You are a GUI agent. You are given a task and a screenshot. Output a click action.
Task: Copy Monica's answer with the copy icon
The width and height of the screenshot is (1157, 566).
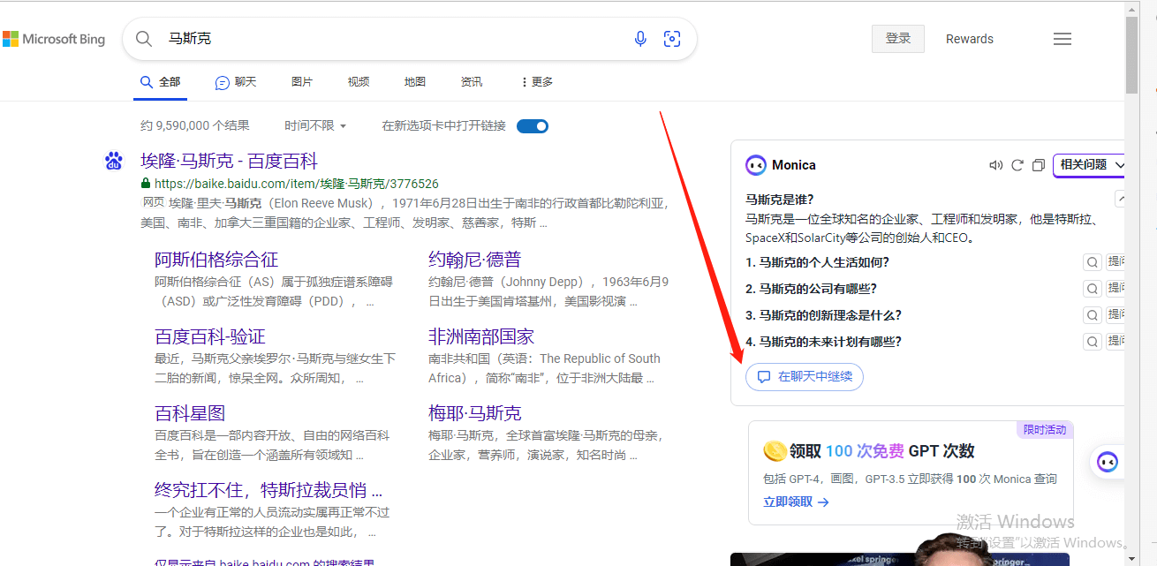pos(1039,165)
